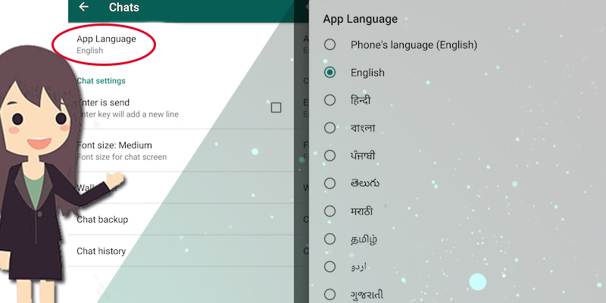The image size is (606, 303).
Task: Click the Chats screen title
Action: coord(124,8)
